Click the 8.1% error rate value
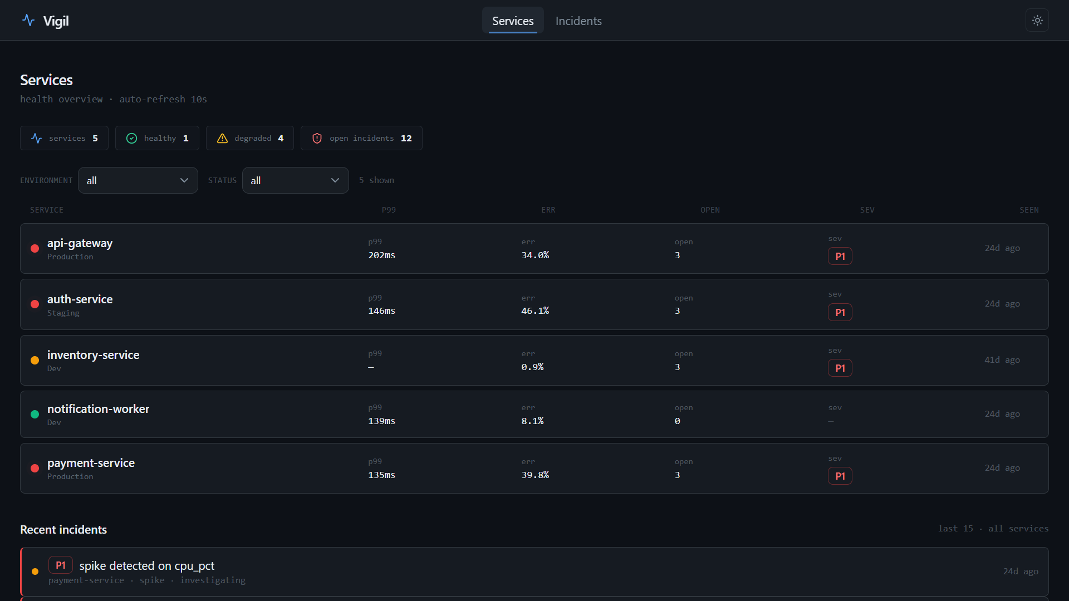 (x=532, y=421)
